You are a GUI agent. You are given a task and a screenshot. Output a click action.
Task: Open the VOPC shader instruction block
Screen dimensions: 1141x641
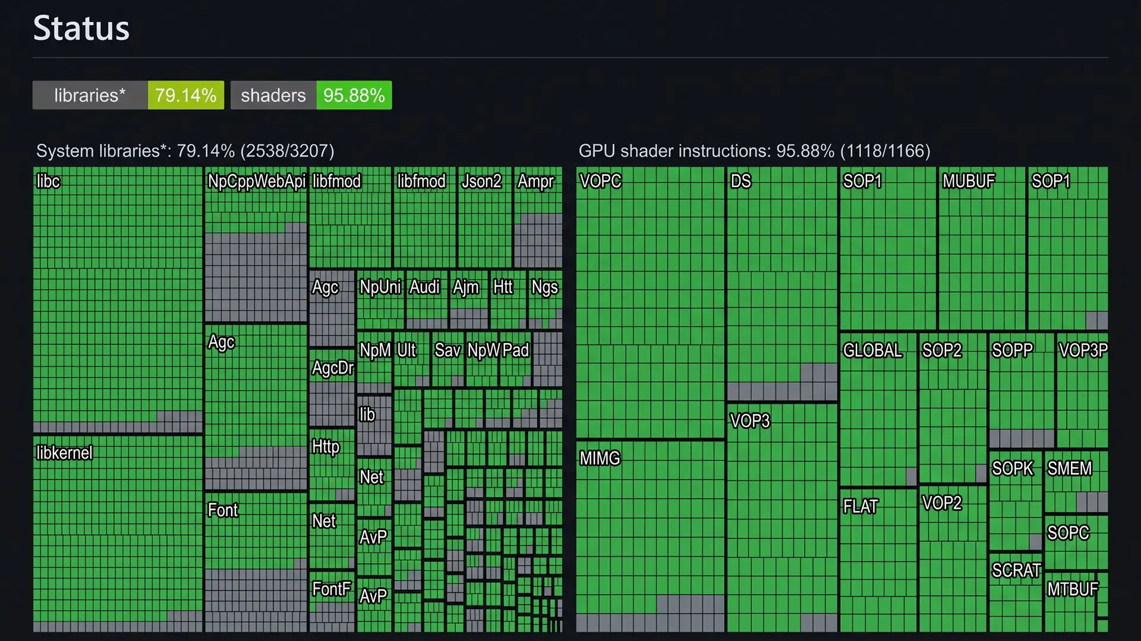click(650, 303)
